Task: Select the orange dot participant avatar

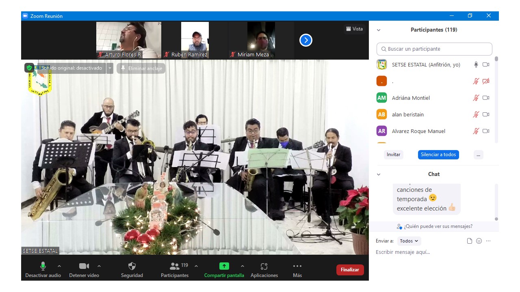Action: [x=381, y=81]
